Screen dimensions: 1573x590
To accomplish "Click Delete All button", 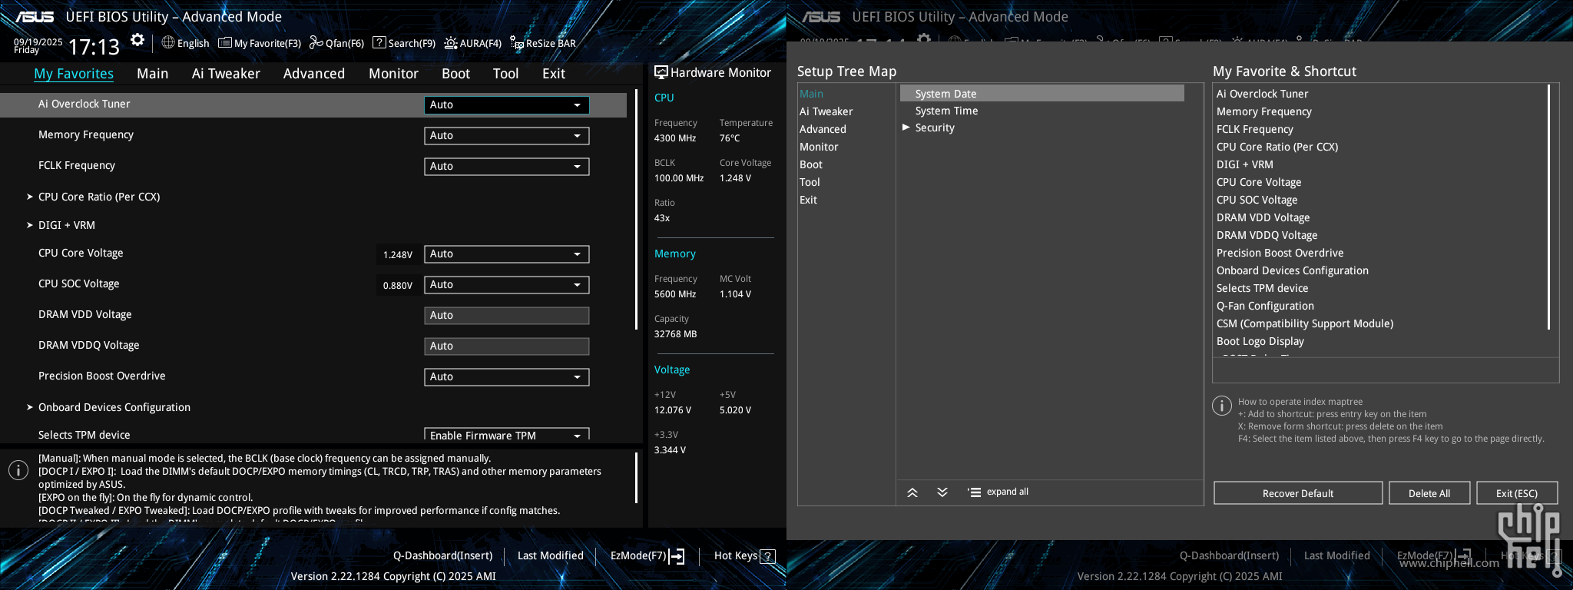I will tap(1429, 493).
